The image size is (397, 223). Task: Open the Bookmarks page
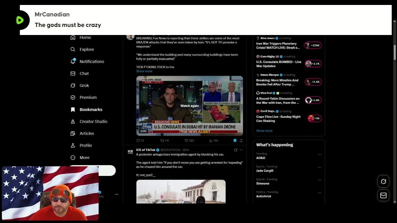(x=86, y=109)
